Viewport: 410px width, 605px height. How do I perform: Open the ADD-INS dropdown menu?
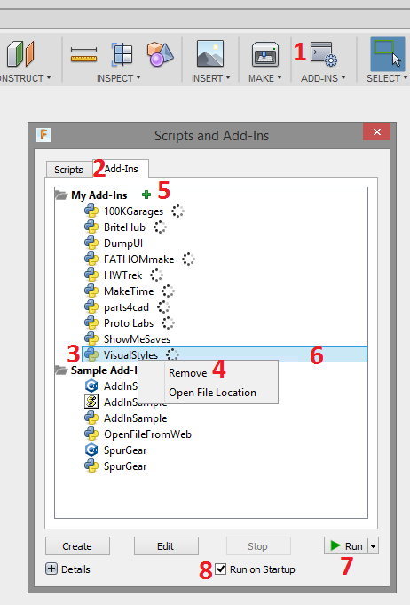[323, 78]
